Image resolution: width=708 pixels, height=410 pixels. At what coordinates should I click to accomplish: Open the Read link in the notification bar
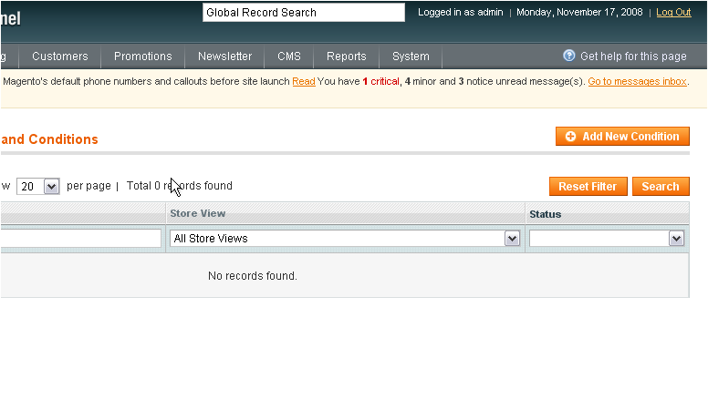tap(304, 81)
